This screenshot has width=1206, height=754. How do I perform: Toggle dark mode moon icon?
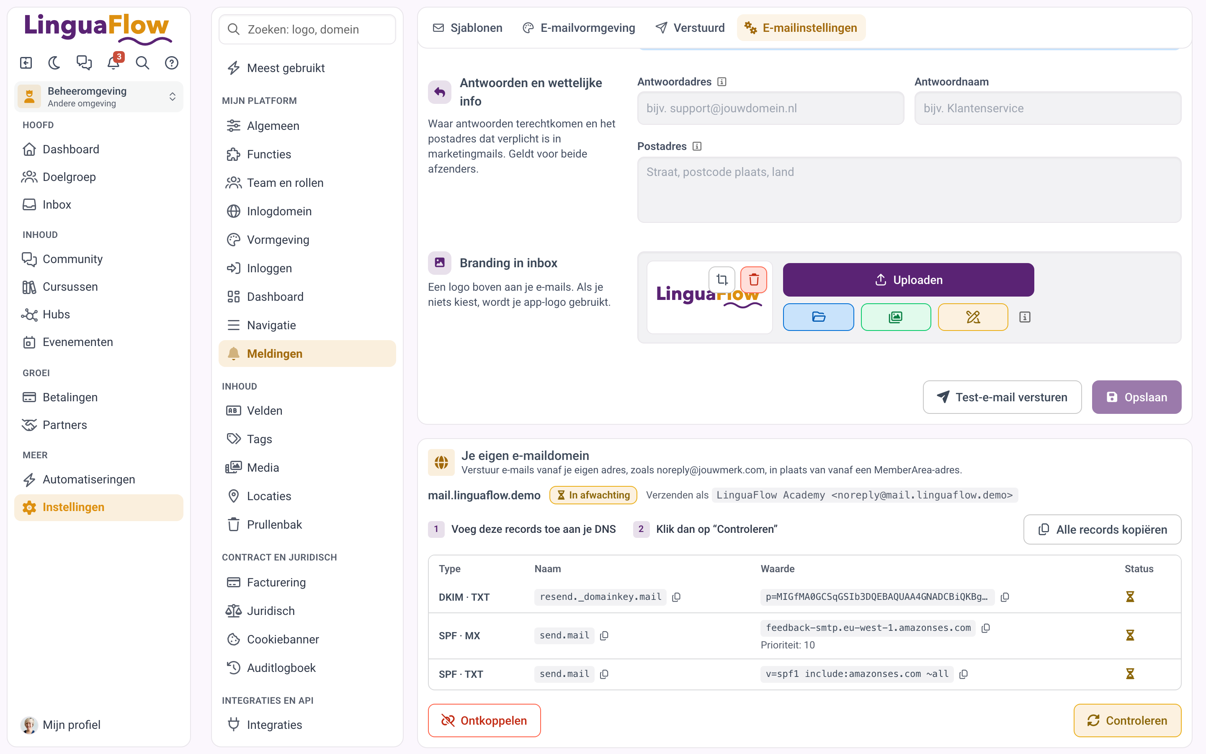pyautogui.click(x=54, y=63)
